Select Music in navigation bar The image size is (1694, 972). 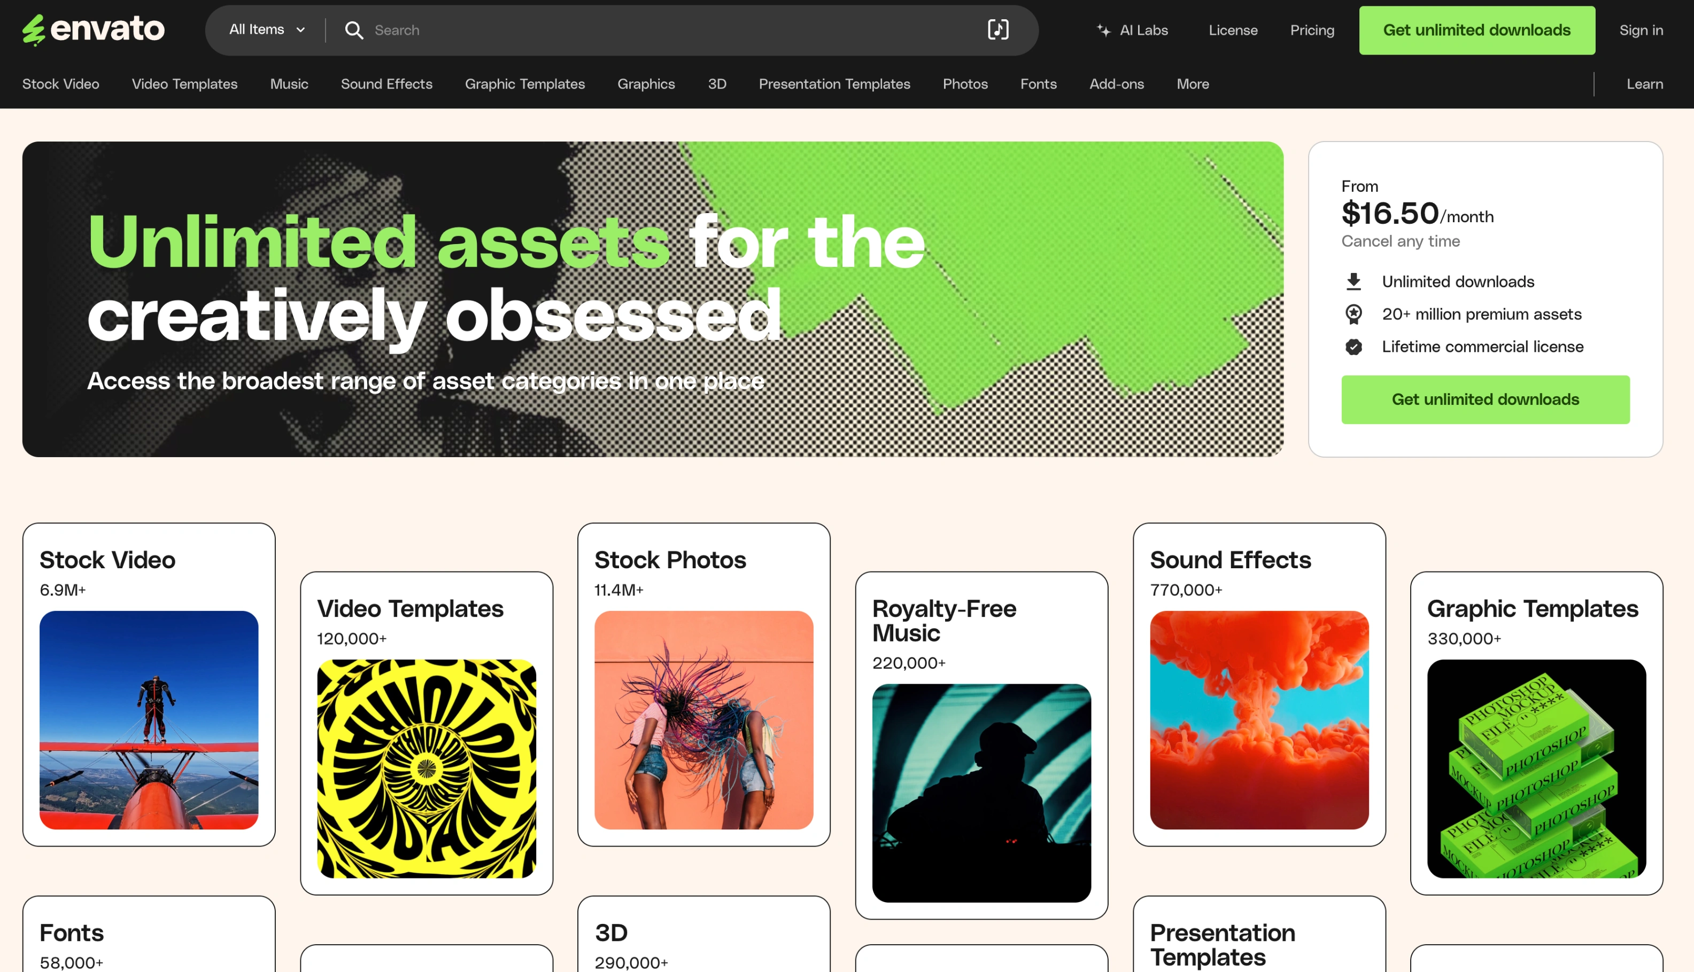pos(289,84)
